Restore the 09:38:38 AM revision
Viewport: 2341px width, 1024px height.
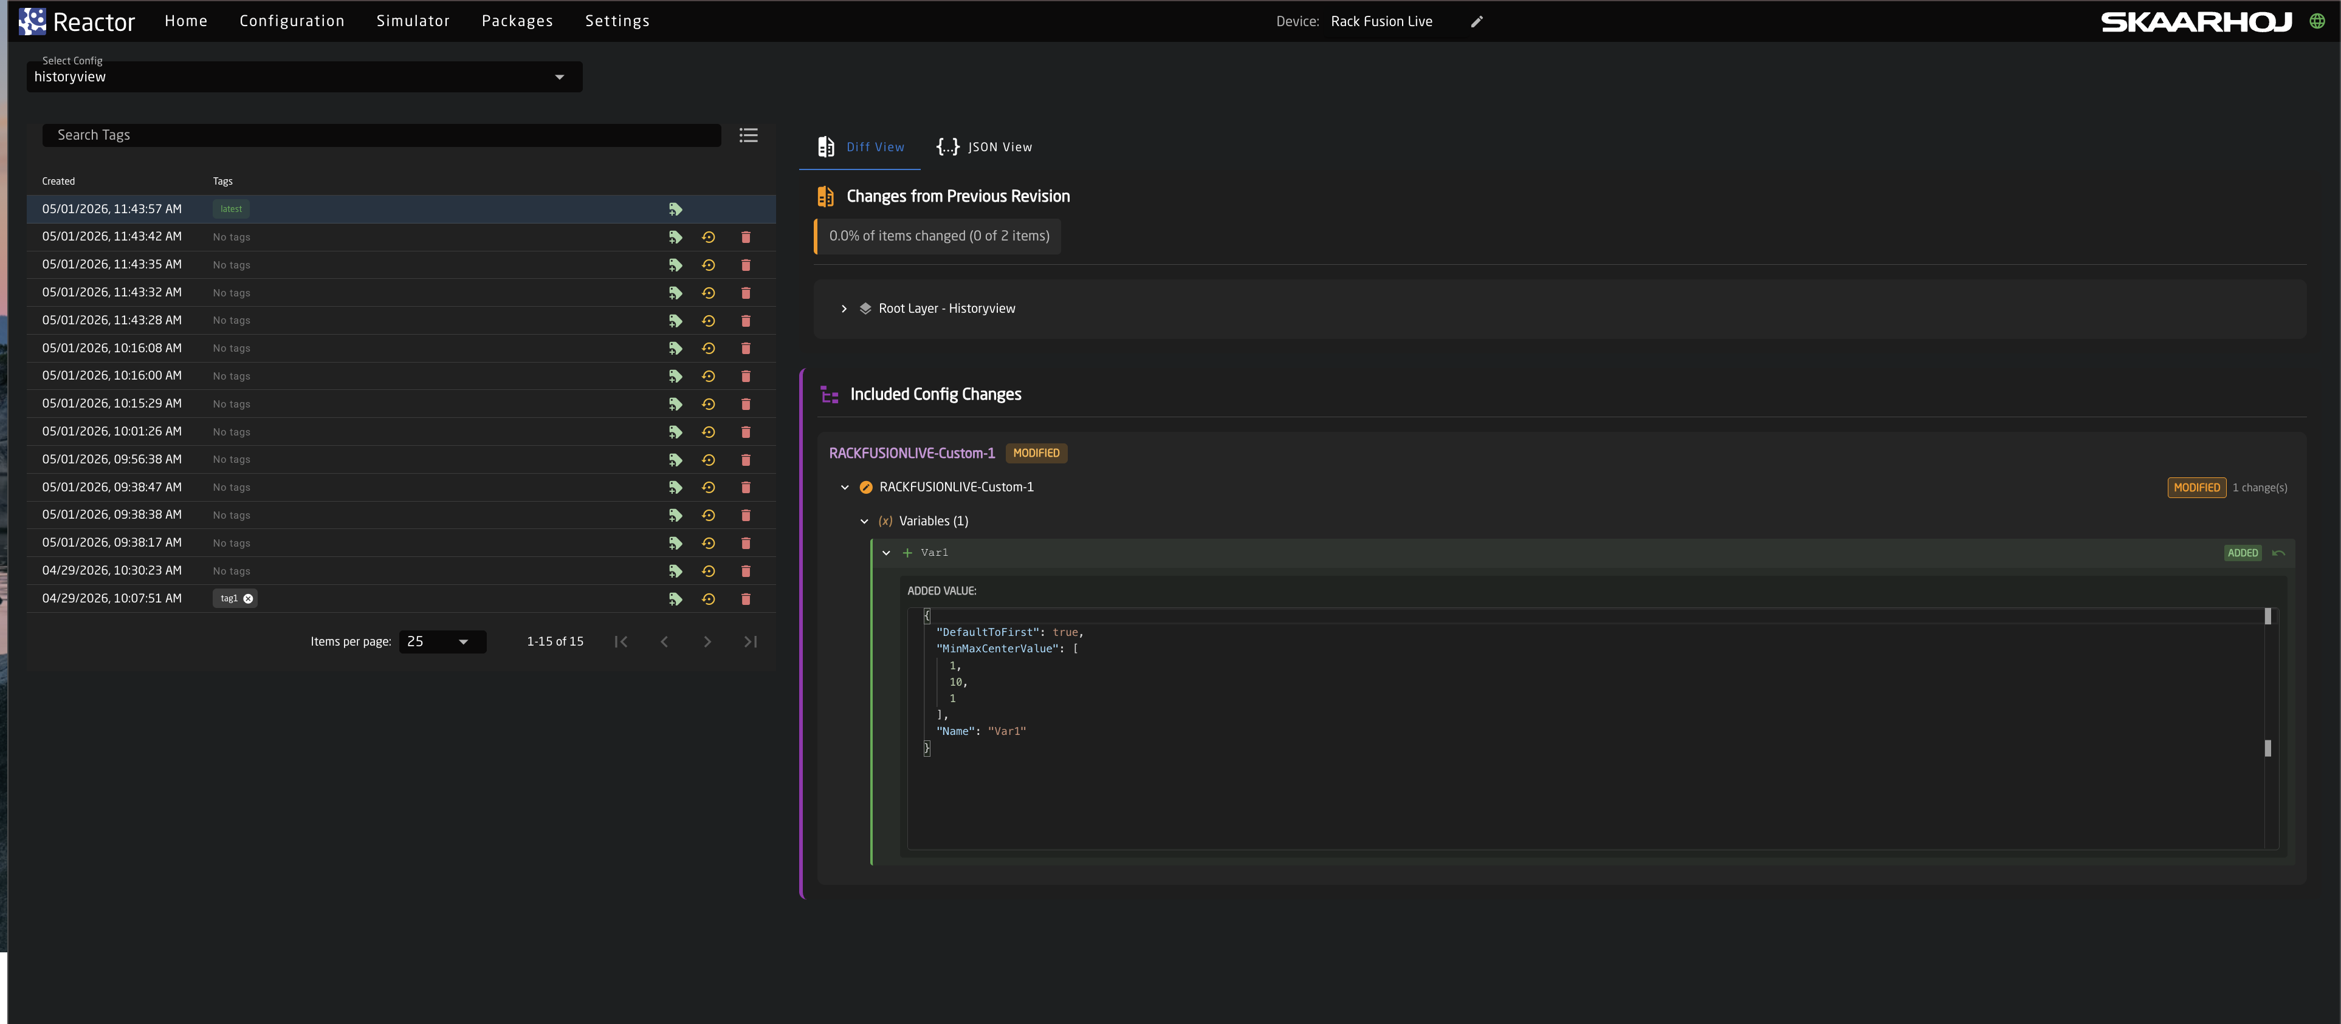point(709,516)
